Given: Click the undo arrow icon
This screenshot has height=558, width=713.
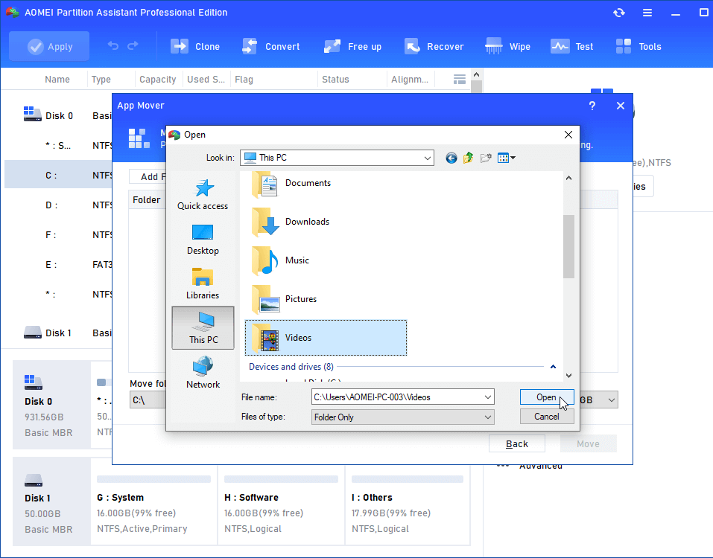Looking at the screenshot, I should (113, 46).
